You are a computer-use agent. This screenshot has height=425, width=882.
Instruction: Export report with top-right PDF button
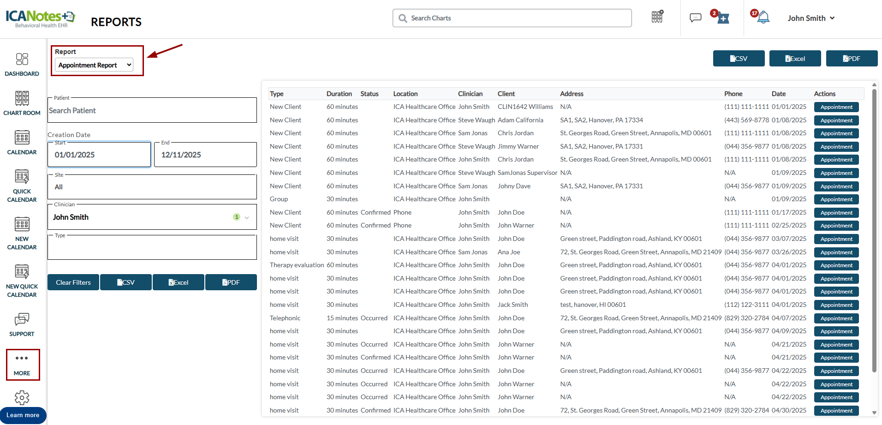click(852, 59)
